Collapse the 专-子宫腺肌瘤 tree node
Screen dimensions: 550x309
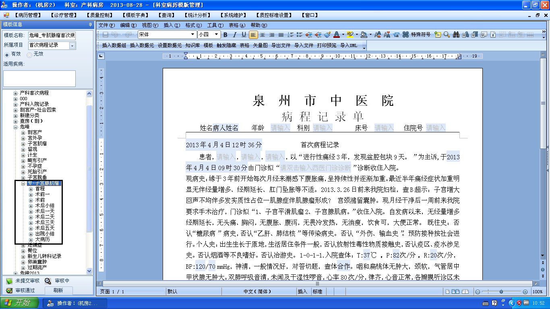click(23, 183)
